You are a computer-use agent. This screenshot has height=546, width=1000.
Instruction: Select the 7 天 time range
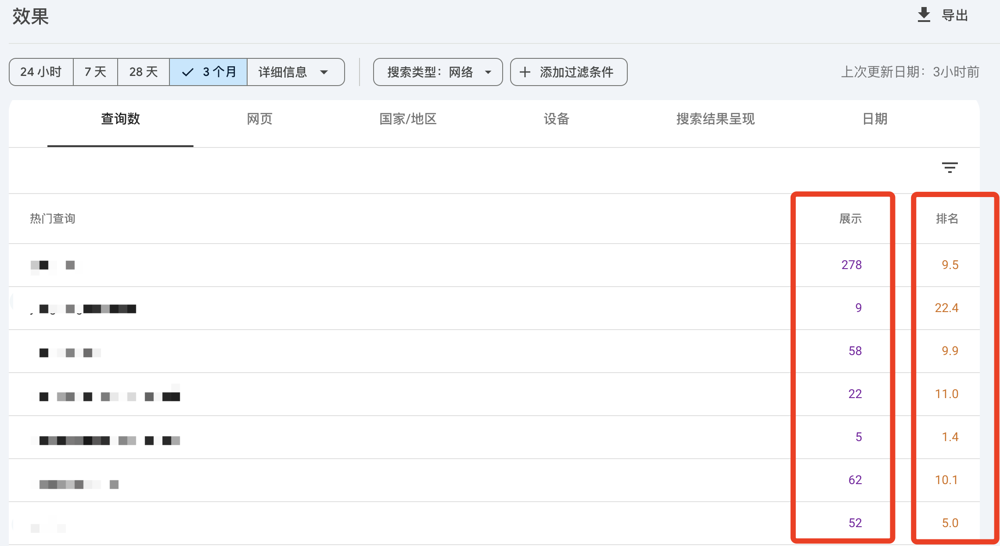[95, 72]
